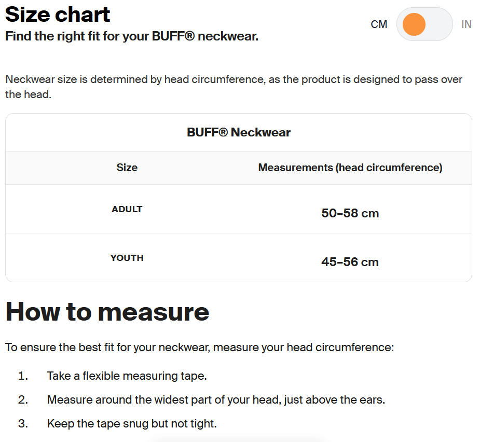Select the IN unit label
The height and width of the screenshot is (442, 480).
(466, 24)
